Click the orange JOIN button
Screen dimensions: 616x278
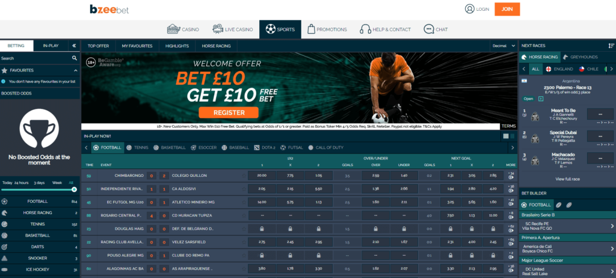[507, 9]
